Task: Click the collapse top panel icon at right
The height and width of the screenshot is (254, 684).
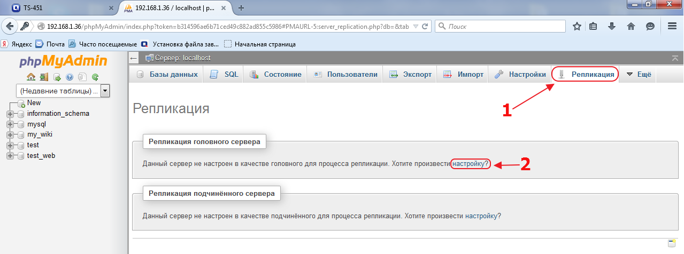Action: [x=675, y=58]
